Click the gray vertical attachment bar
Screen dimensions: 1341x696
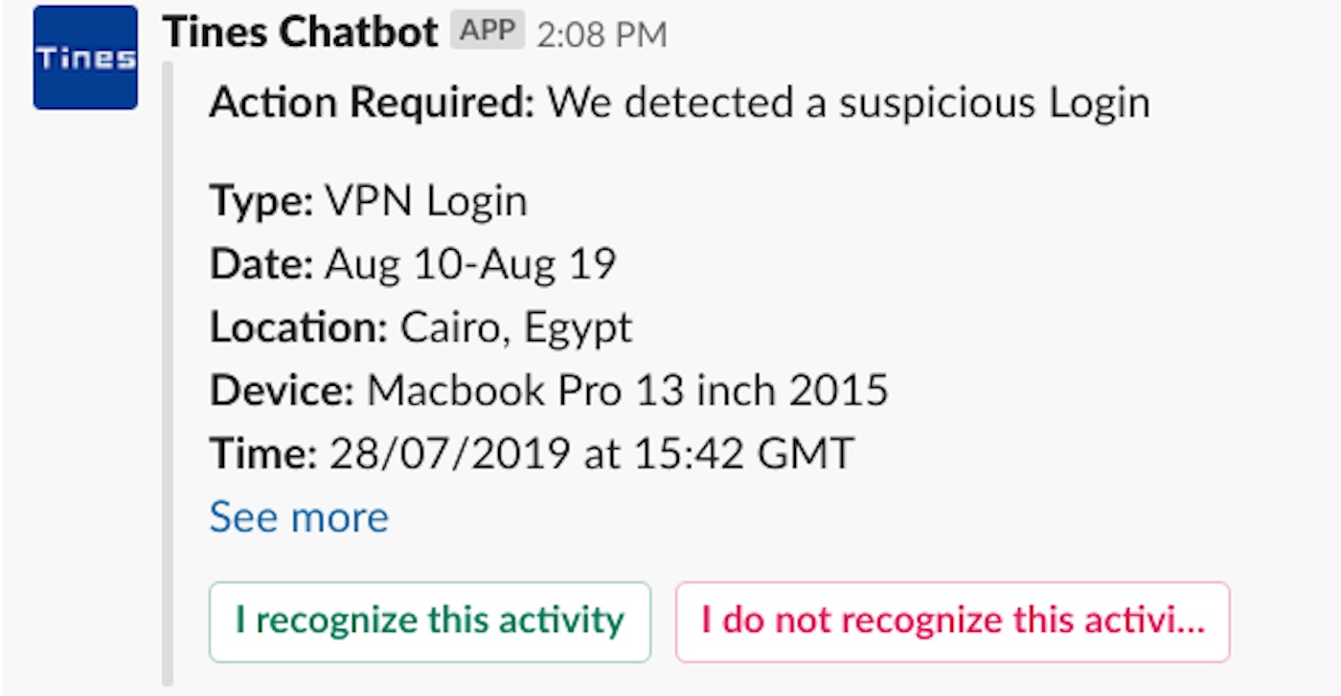click(169, 373)
